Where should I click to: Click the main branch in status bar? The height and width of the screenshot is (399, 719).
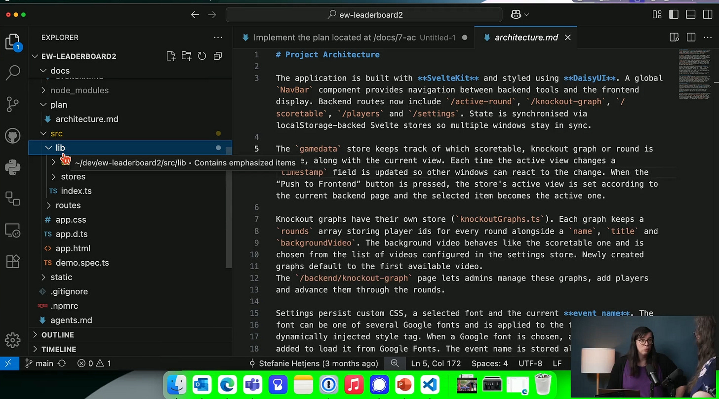point(44,363)
